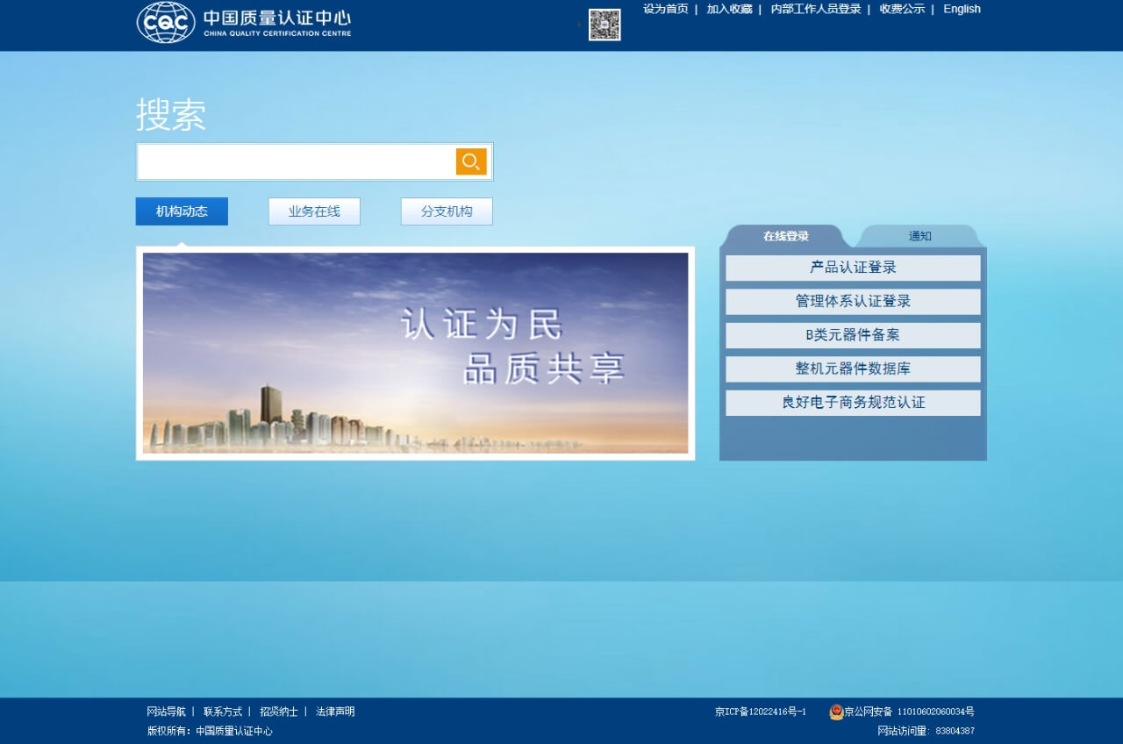Open 整机元器件数据库 entry
This screenshot has height=744, width=1123.
[x=852, y=368]
